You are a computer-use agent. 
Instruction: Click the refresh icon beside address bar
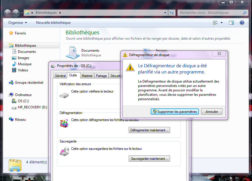(172, 13)
